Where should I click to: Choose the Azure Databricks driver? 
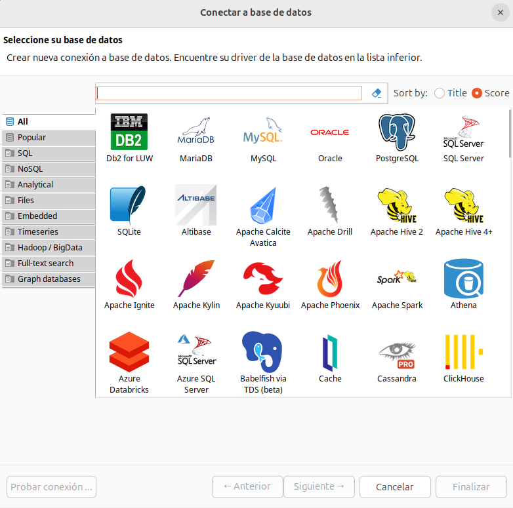[x=129, y=353]
